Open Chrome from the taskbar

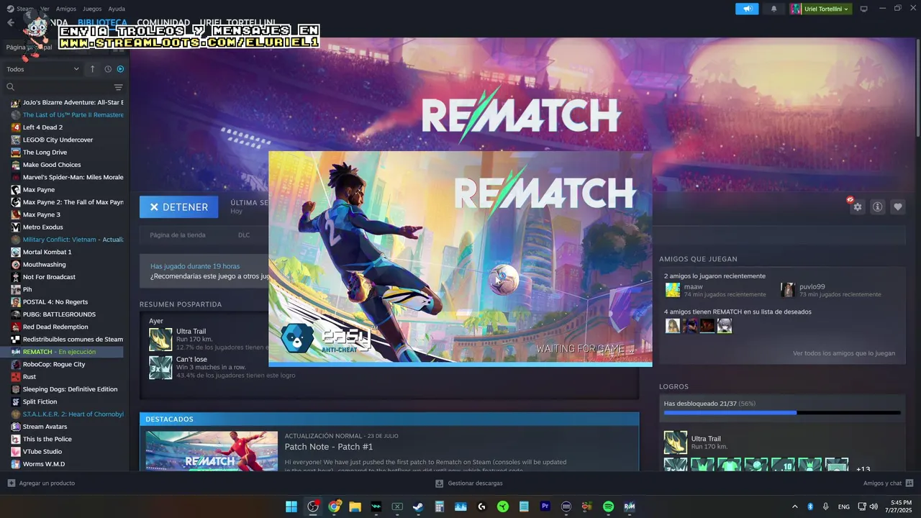[x=334, y=506]
